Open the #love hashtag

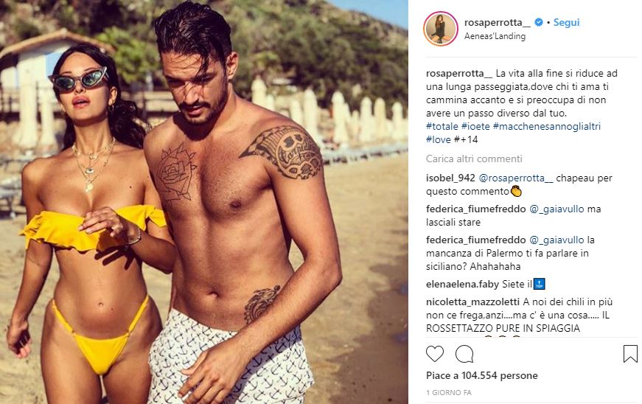(x=438, y=139)
